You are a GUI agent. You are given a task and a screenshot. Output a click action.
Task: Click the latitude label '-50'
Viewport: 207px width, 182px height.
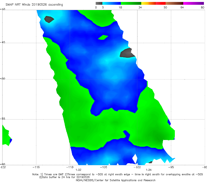pyautogui.click(x=3, y=78)
